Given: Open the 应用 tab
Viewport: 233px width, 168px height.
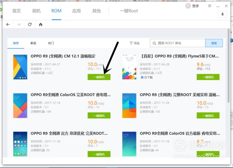Looking at the screenshot, I should pos(76,11).
